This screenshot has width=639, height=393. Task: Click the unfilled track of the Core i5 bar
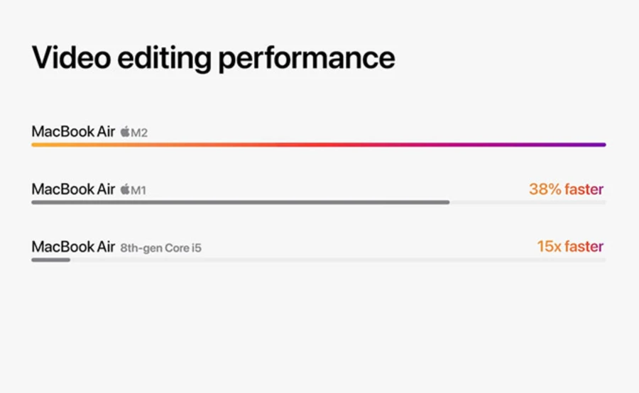(x=338, y=260)
